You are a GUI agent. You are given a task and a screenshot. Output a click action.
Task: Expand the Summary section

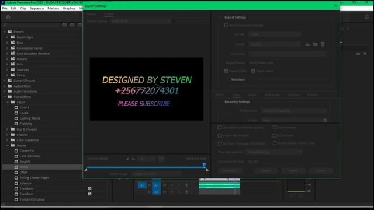227,79
